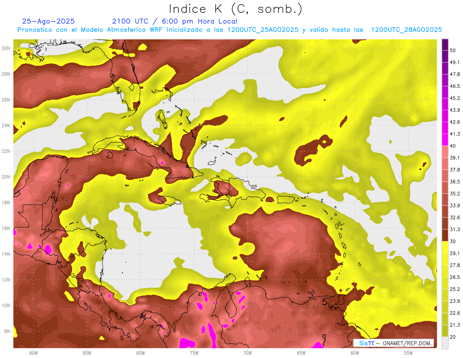This screenshot has width=463, height=358.
Task: Click the colorbar label '27.8'
Action: (x=455, y=265)
